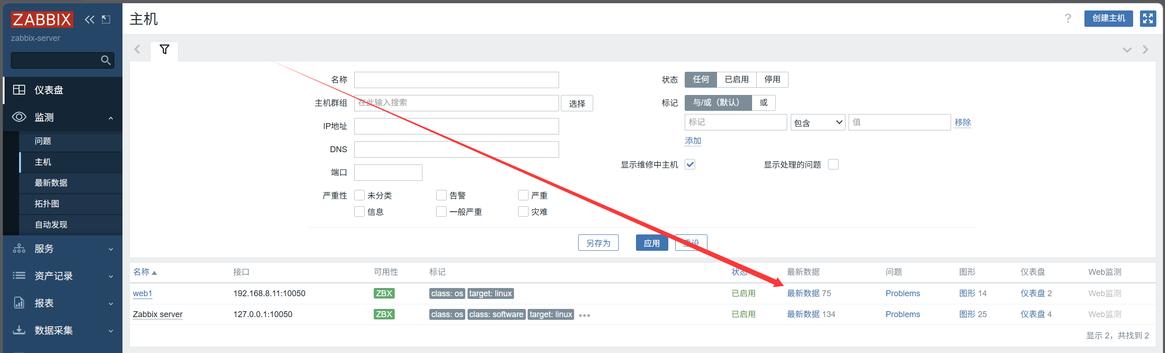Click the 另存为 button
Screen dimensions: 1165x353
(598, 243)
